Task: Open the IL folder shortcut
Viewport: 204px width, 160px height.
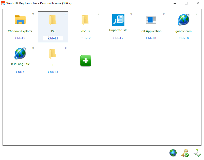Action: pyautogui.click(x=53, y=53)
